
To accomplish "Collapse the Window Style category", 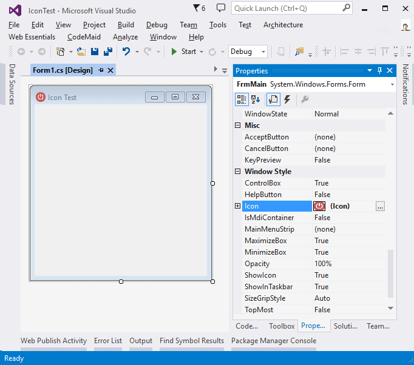I will pyautogui.click(x=238, y=172).
